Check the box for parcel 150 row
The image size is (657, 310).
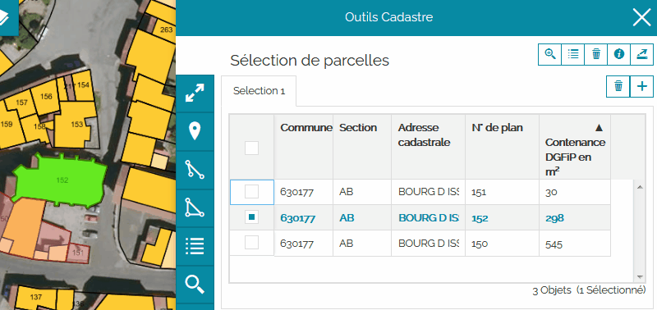pos(252,242)
